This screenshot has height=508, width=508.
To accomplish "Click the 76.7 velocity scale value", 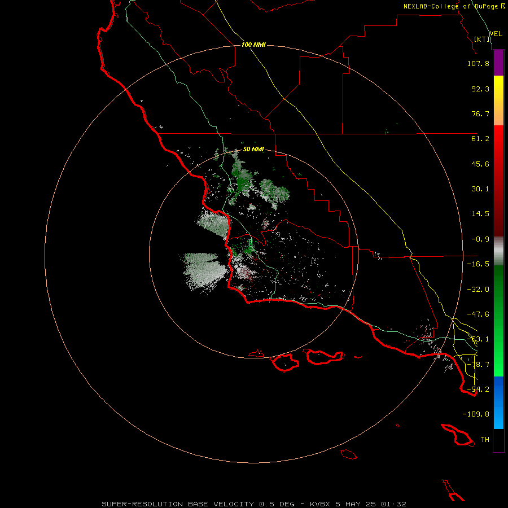I will point(480,113).
